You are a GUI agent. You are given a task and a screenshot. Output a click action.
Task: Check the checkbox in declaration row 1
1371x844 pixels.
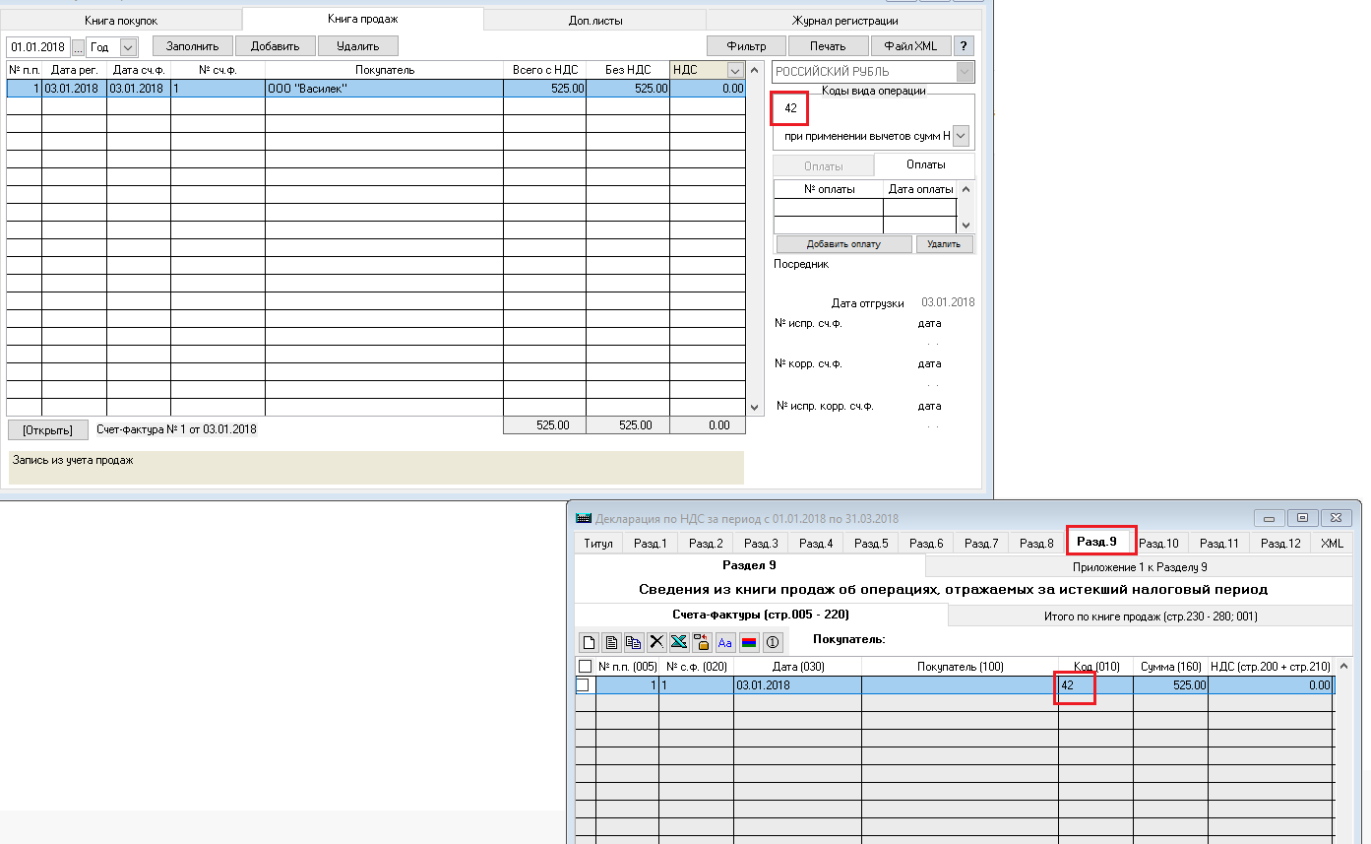(583, 684)
